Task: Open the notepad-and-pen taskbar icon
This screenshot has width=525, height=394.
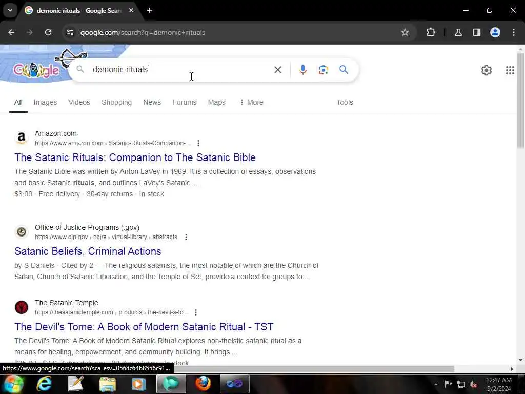Action: [x=76, y=384]
